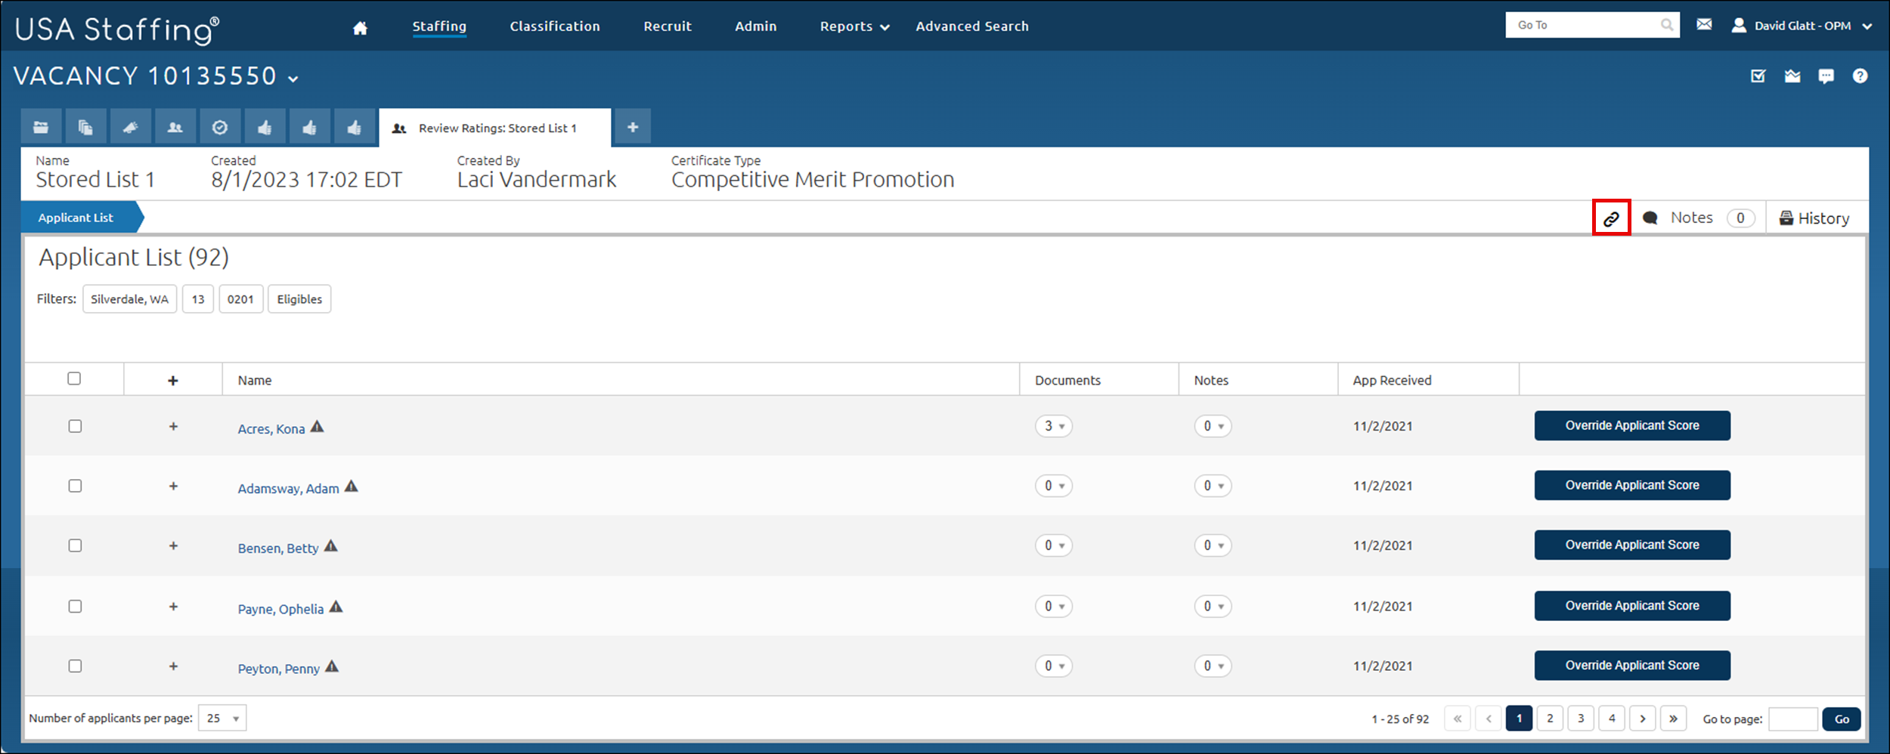The height and width of the screenshot is (754, 1890).
Task: Jump to last page double-arrow icon
Action: point(1674,718)
